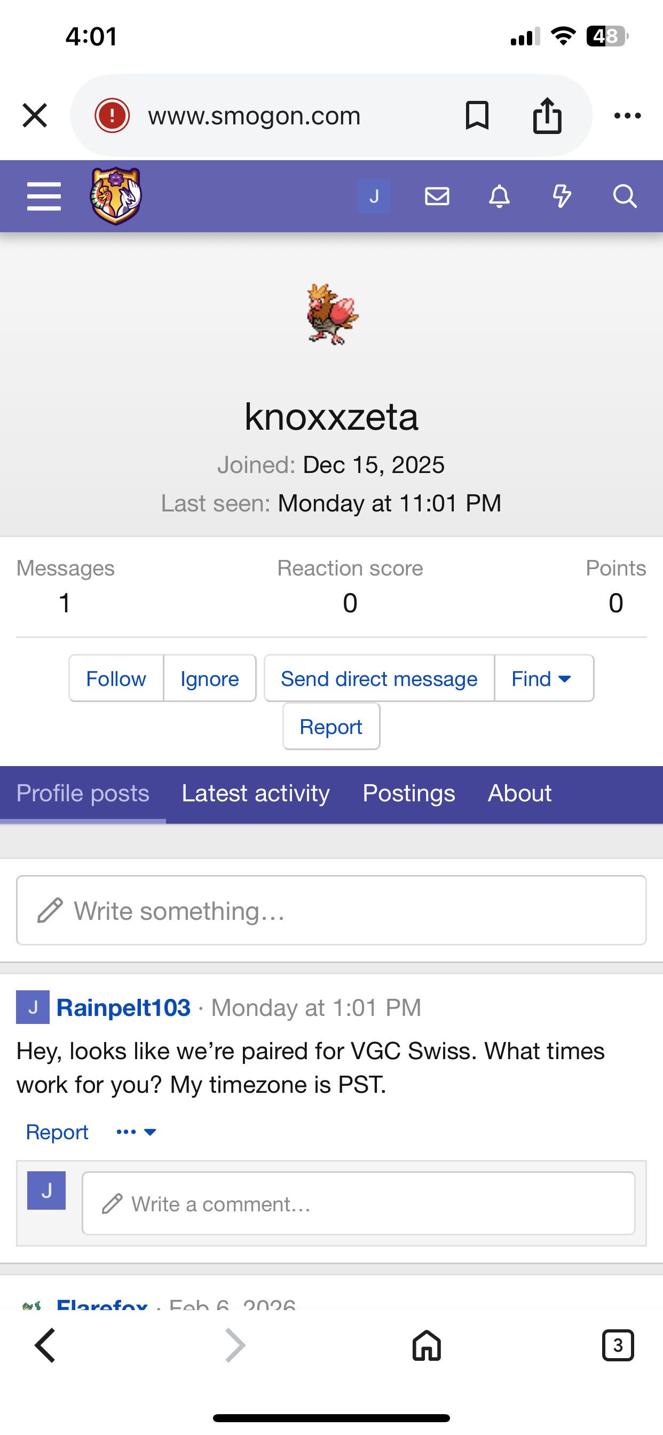Open the browser three-dot menu
Screen dimensions: 663x1435
tap(627, 115)
